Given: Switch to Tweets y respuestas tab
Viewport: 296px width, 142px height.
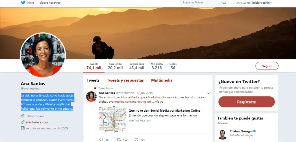Looking at the screenshot, I should point(125,80).
